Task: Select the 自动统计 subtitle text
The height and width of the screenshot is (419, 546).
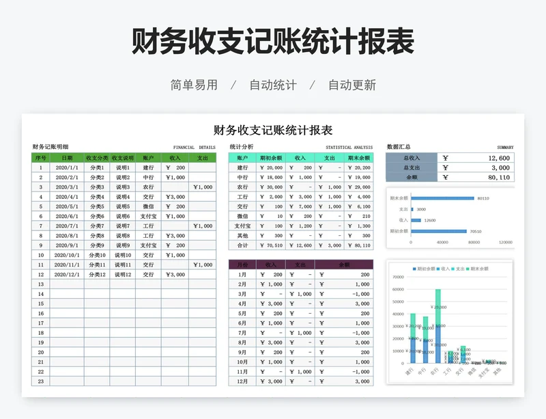Action: click(273, 85)
